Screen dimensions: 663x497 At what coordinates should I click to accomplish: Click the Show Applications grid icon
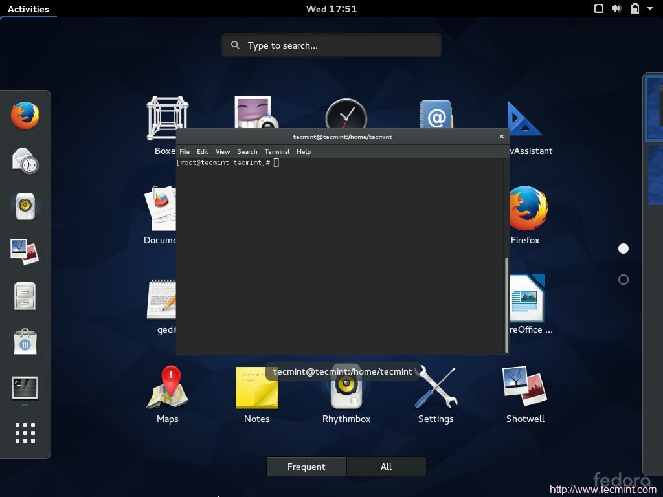25,433
